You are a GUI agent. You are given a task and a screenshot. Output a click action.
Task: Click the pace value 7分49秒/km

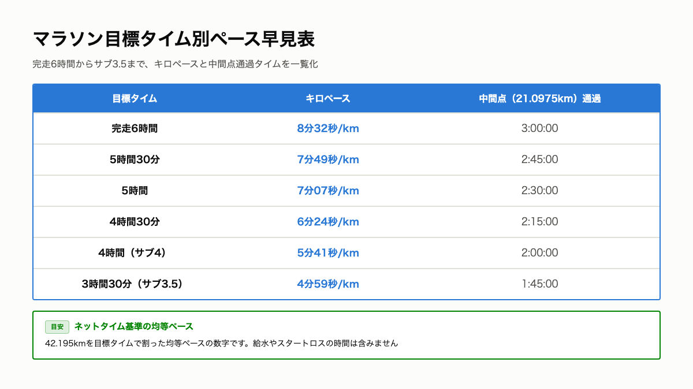(328, 160)
